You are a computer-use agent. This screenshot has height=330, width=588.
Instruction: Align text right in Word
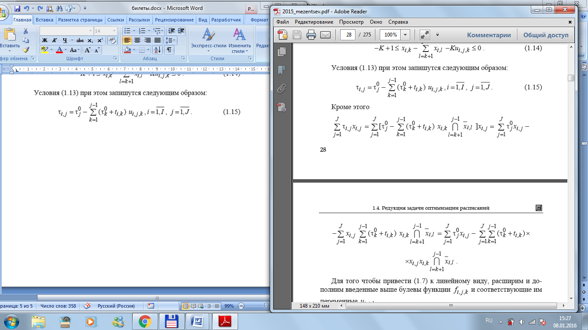(147, 40)
